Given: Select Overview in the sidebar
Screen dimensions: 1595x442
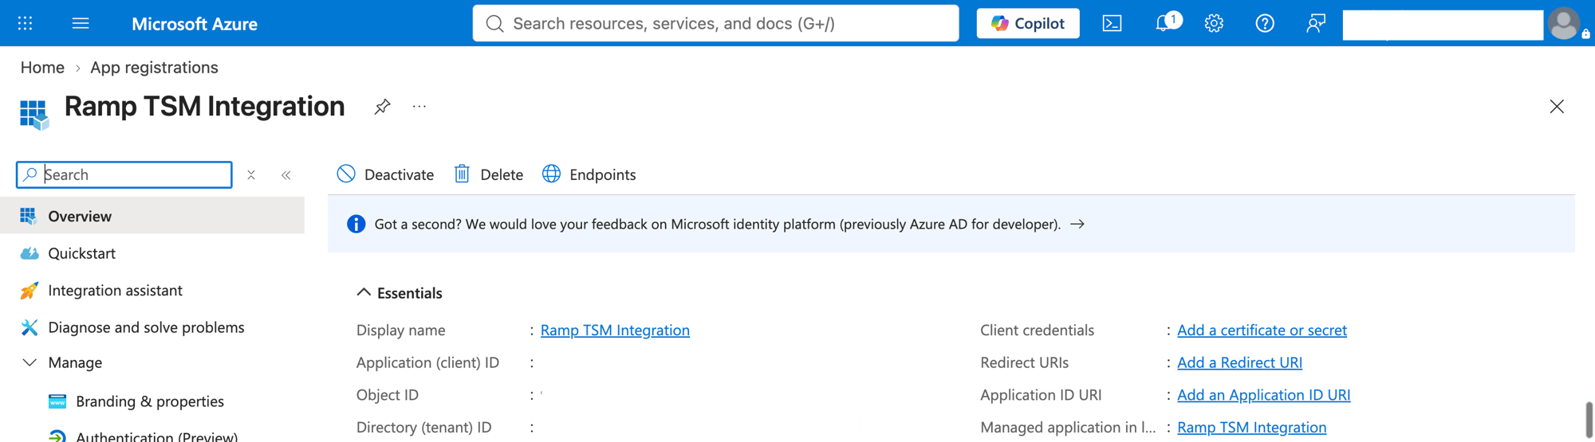Looking at the screenshot, I should pyautogui.click(x=152, y=216).
